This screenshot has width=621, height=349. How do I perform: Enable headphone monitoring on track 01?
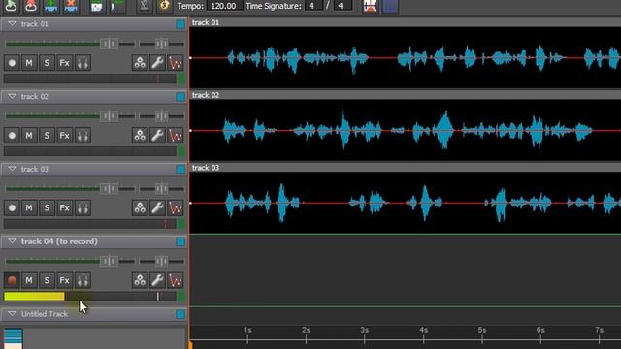tap(82, 63)
